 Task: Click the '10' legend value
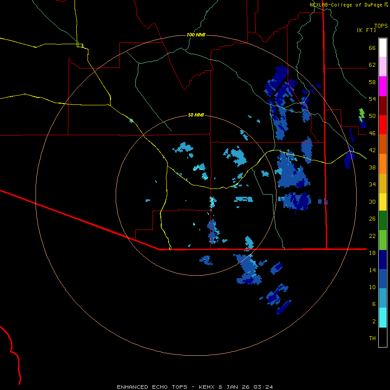coord(372,287)
